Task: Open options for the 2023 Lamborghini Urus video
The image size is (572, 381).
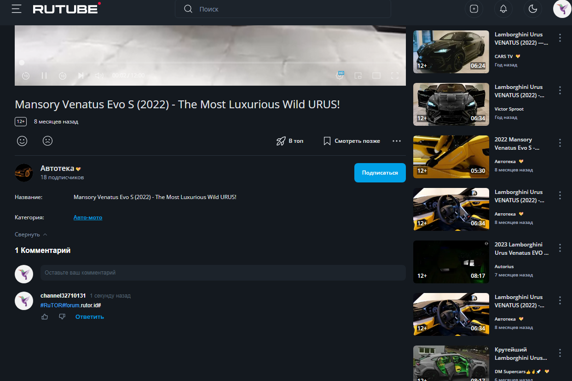Action: point(560,248)
